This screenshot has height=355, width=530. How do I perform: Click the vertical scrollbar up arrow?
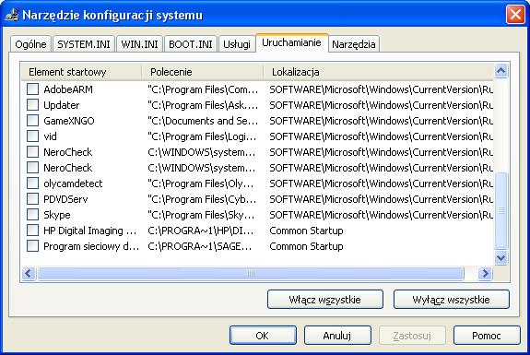pos(501,71)
